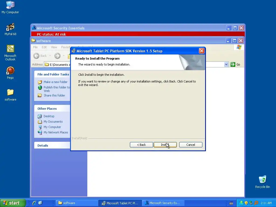Click the Safely Remove Hardware tray icon

pyautogui.click(x=251, y=203)
